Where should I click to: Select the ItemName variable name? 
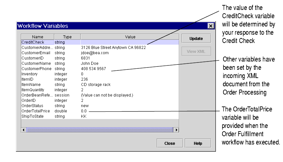(x=31, y=84)
